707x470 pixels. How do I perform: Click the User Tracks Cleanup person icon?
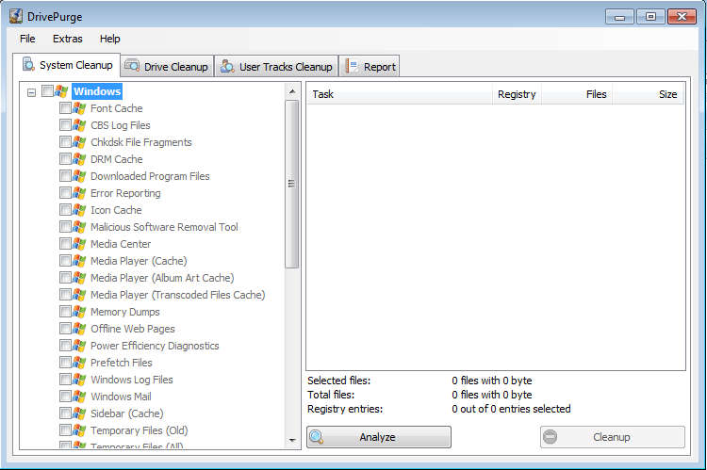coord(227,66)
